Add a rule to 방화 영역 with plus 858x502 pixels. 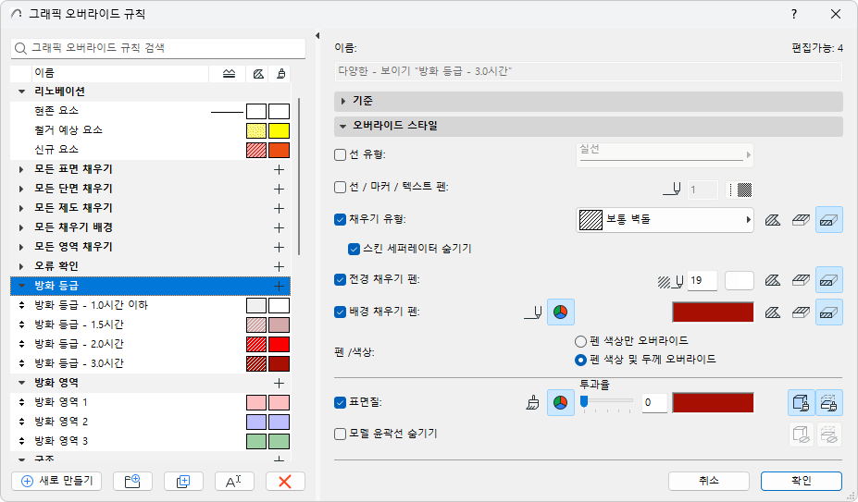[280, 383]
